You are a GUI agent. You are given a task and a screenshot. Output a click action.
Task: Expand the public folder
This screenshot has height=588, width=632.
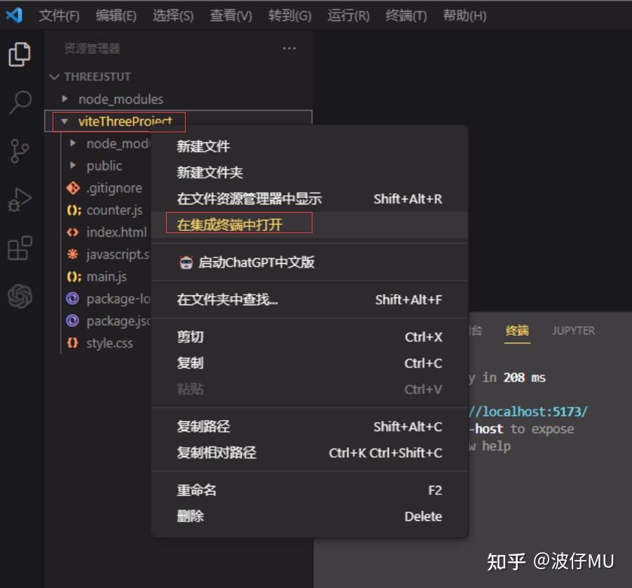(104, 165)
